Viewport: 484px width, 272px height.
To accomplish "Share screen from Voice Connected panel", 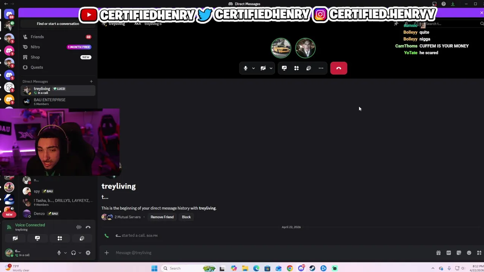I will point(37,238).
